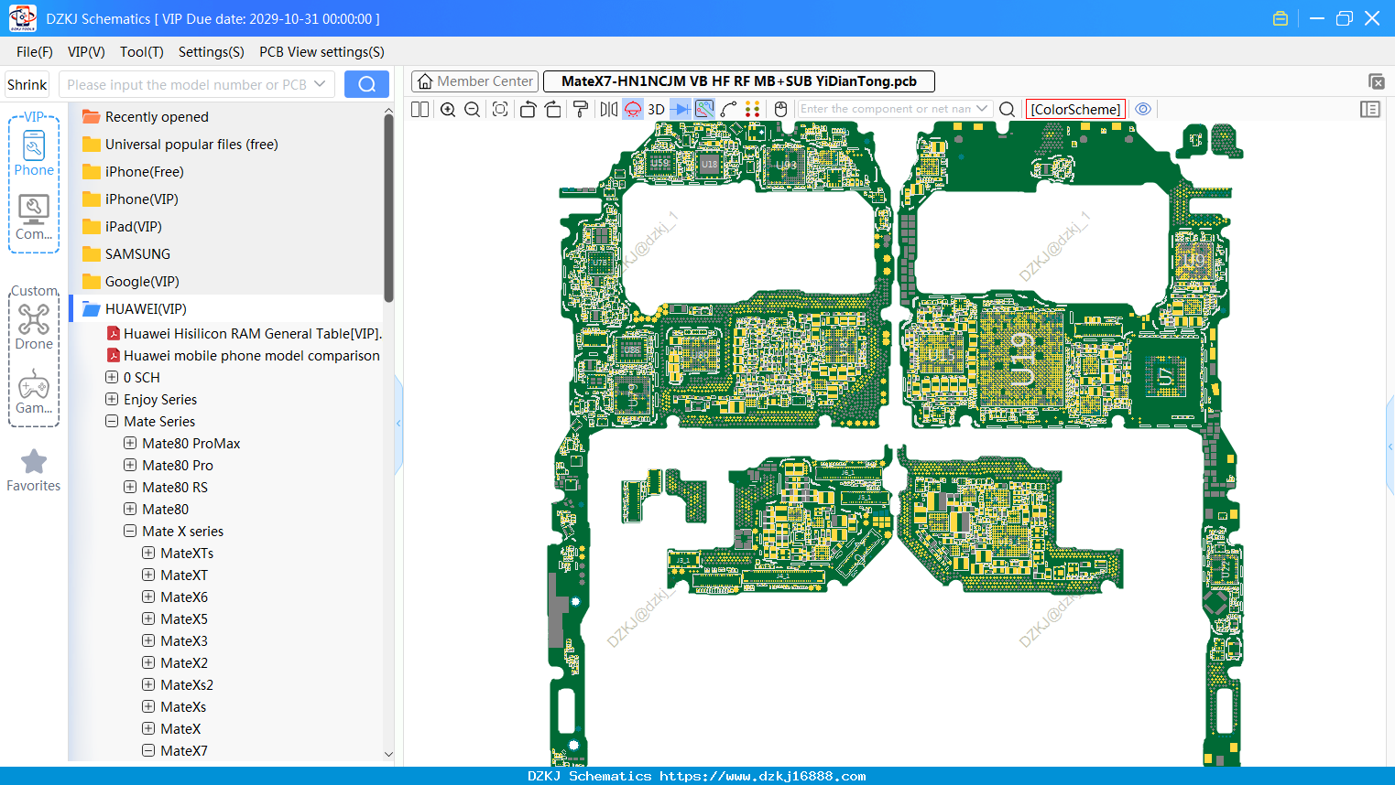This screenshot has height=785, width=1395.
Task: Open Member Center tab
Action: point(474,81)
